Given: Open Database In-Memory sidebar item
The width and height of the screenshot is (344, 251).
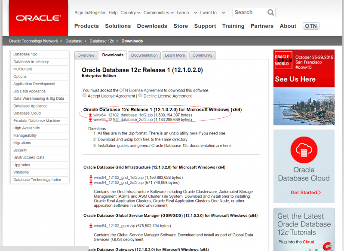Looking at the screenshot, I should [x=40, y=62].
